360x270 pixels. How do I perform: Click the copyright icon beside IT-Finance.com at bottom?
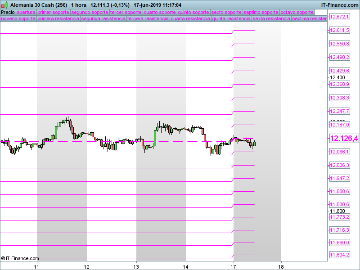3,258
